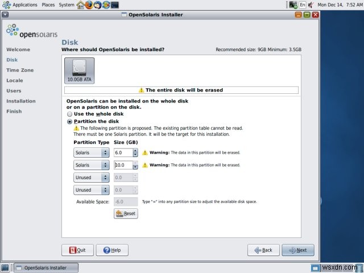Proceed with the Next button
Screen dimensions: 364x273
point(298,250)
